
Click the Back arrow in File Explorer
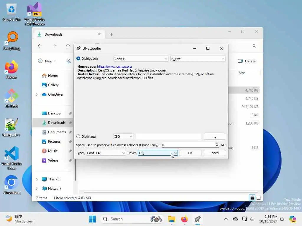[40, 46]
